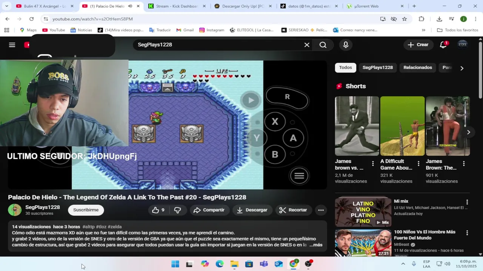Start voice search with the microphone
The height and width of the screenshot is (271, 483).
(x=346, y=45)
